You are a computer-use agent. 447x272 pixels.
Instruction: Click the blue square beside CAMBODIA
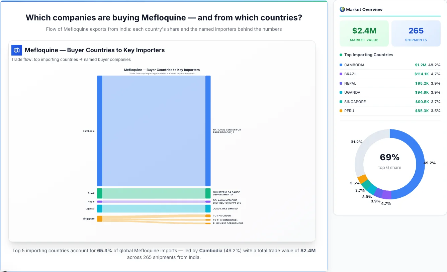pyautogui.click(x=342, y=65)
